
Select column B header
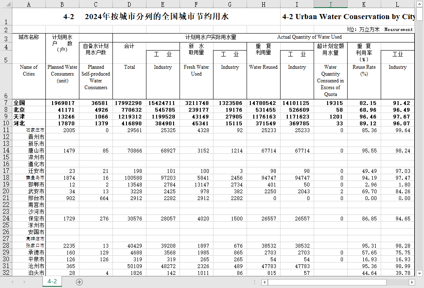click(62, 4)
